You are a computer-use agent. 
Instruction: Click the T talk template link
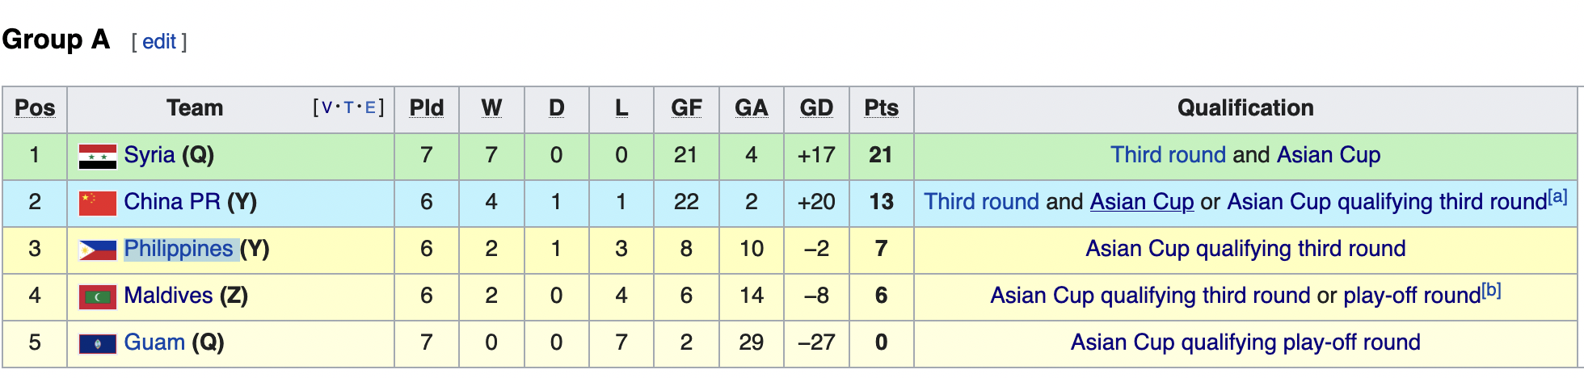coord(348,107)
